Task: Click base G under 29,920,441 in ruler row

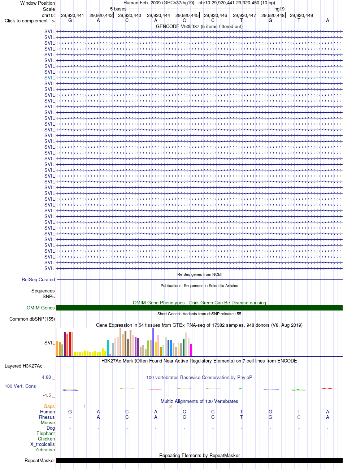Action: 70,20
